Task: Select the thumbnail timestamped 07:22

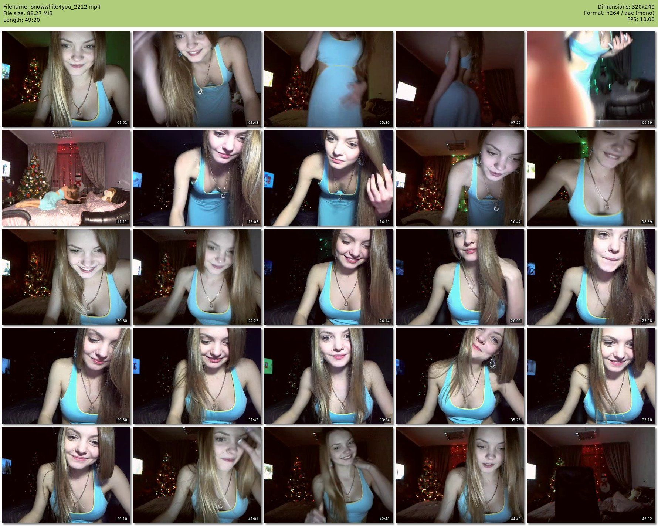Action: (x=459, y=79)
